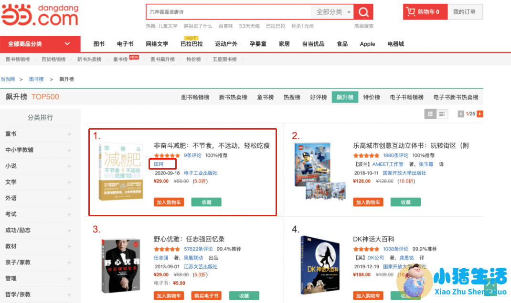Open DK神话大百科 title link

point(373,239)
